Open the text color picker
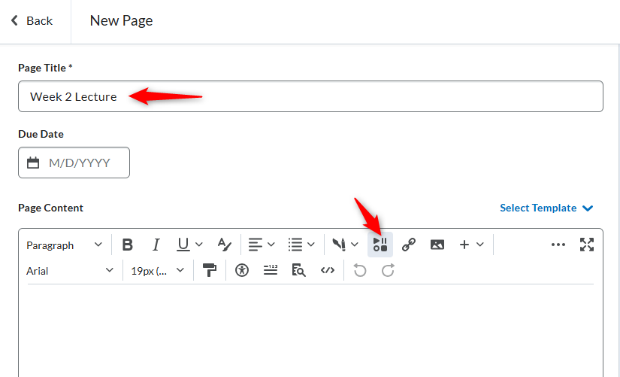The image size is (620, 377). [224, 245]
